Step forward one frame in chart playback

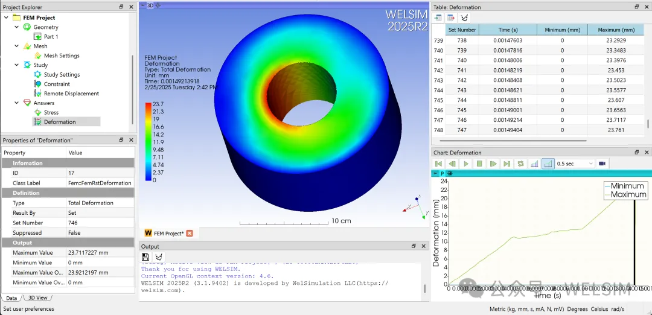click(493, 164)
